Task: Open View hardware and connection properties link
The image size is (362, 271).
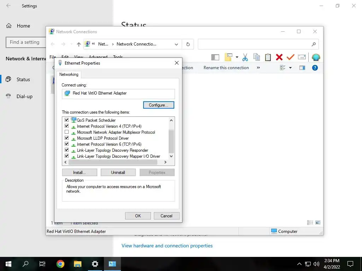Action: (167, 246)
